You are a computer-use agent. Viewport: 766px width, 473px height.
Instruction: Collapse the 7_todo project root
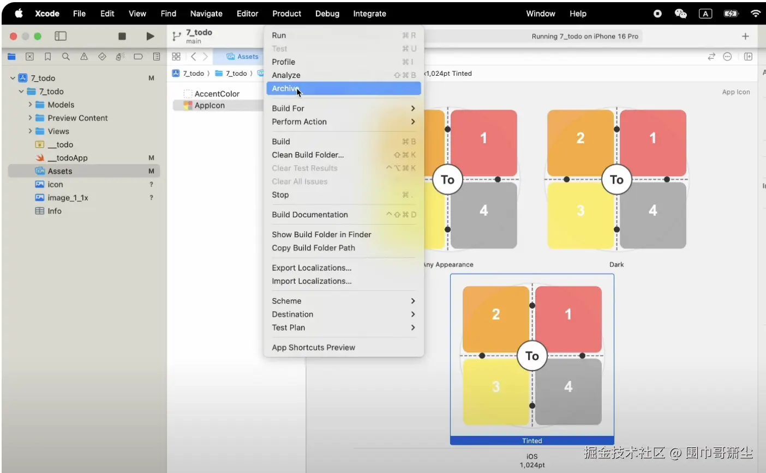(x=13, y=78)
